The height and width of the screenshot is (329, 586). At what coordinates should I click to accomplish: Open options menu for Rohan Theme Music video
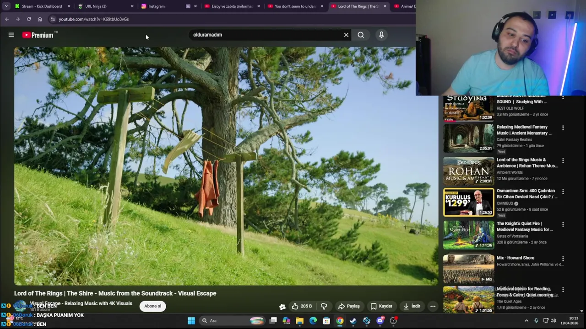pyautogui.click(x=563, y=161)
